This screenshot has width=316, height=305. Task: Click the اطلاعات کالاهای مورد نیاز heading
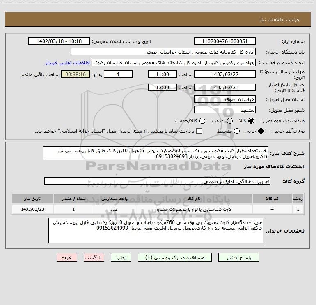274,167
